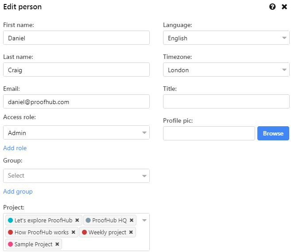Click the red dot of How ProofHub works

pos(10,232)
